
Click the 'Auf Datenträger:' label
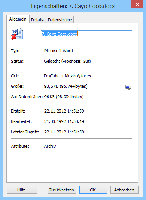(27, 97)
